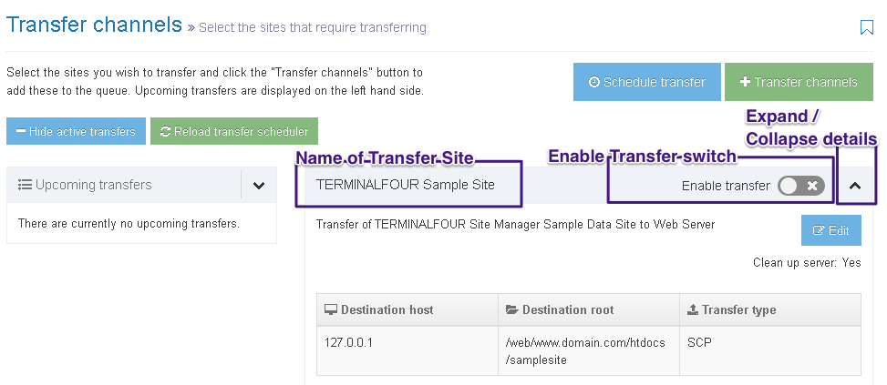Open the Schedule transfer dialog
The width and height of the screenshot is (887, 385).
click(647, 82)
